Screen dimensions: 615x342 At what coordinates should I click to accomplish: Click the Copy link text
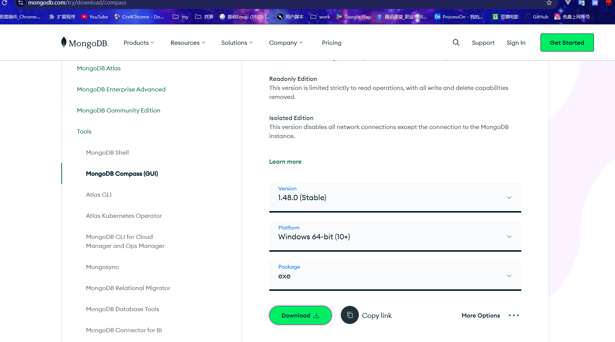tap(377, 315)
